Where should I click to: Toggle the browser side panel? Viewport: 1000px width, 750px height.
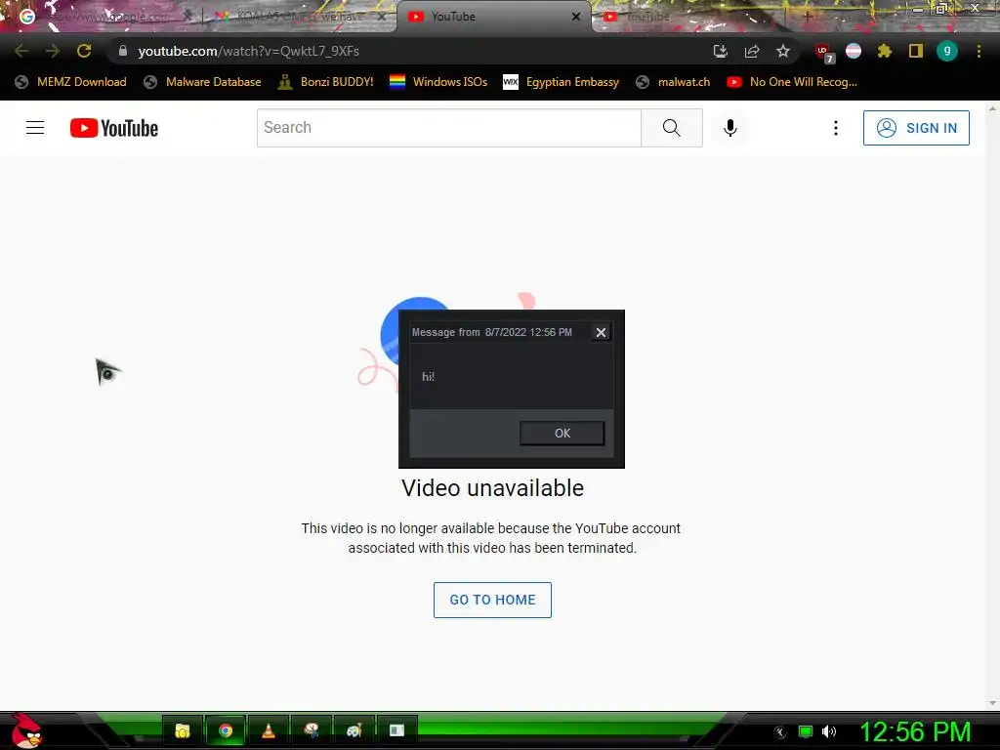pyautogui.click(x=916, y=51)
